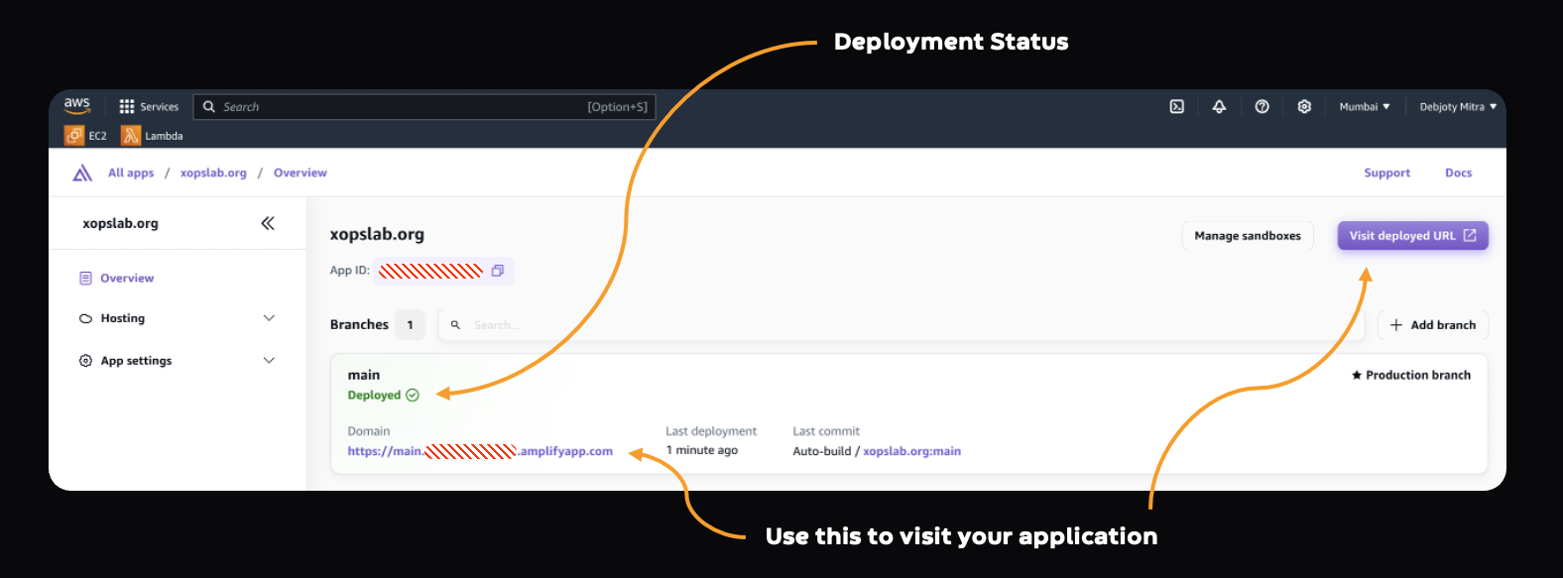Screen dimensions: 1563x578
Task: Click Visit deployed URL button
Action: click(x=1412, y=236)
